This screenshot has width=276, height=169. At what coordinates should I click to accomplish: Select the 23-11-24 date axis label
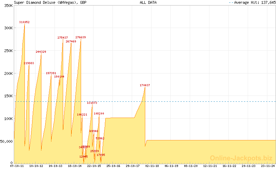268,166
